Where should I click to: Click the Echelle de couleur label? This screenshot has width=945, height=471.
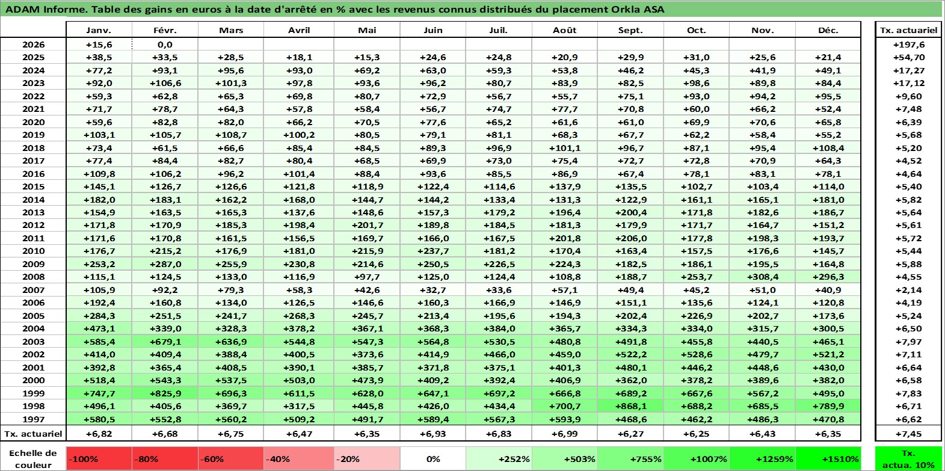pyautogui.click(x=33, y=458)
